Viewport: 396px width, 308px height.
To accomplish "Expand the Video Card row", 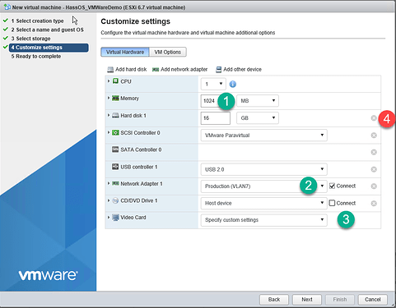I will (x=109, y=218).
